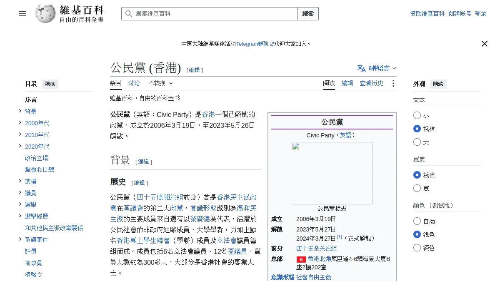The image size is (500, 281).
Task: Click the magnifier icon in search box
Action: click(x=129, y=14)
